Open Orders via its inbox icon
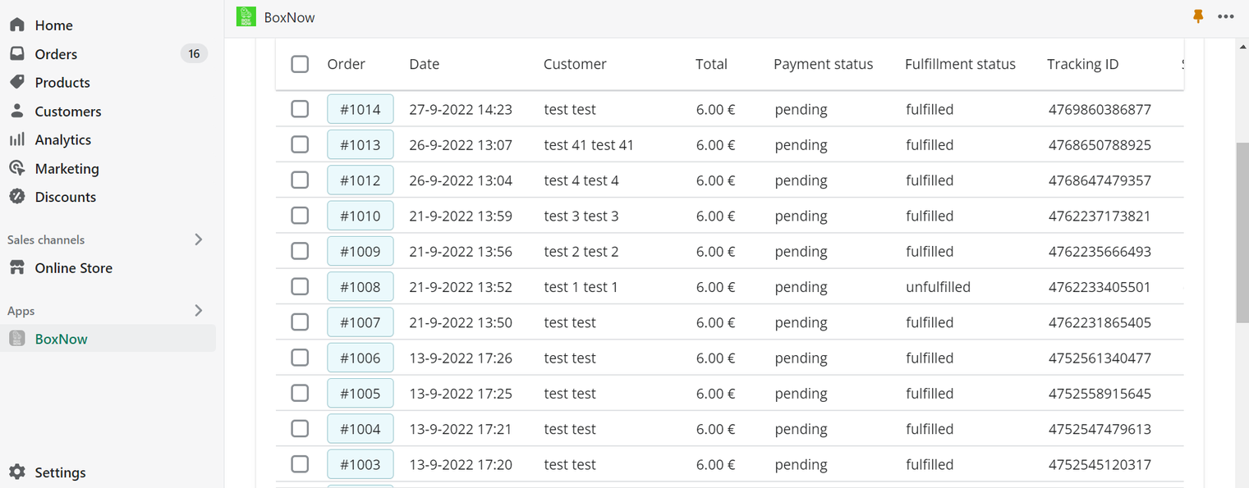1249x488 pixels. point(17,54)
